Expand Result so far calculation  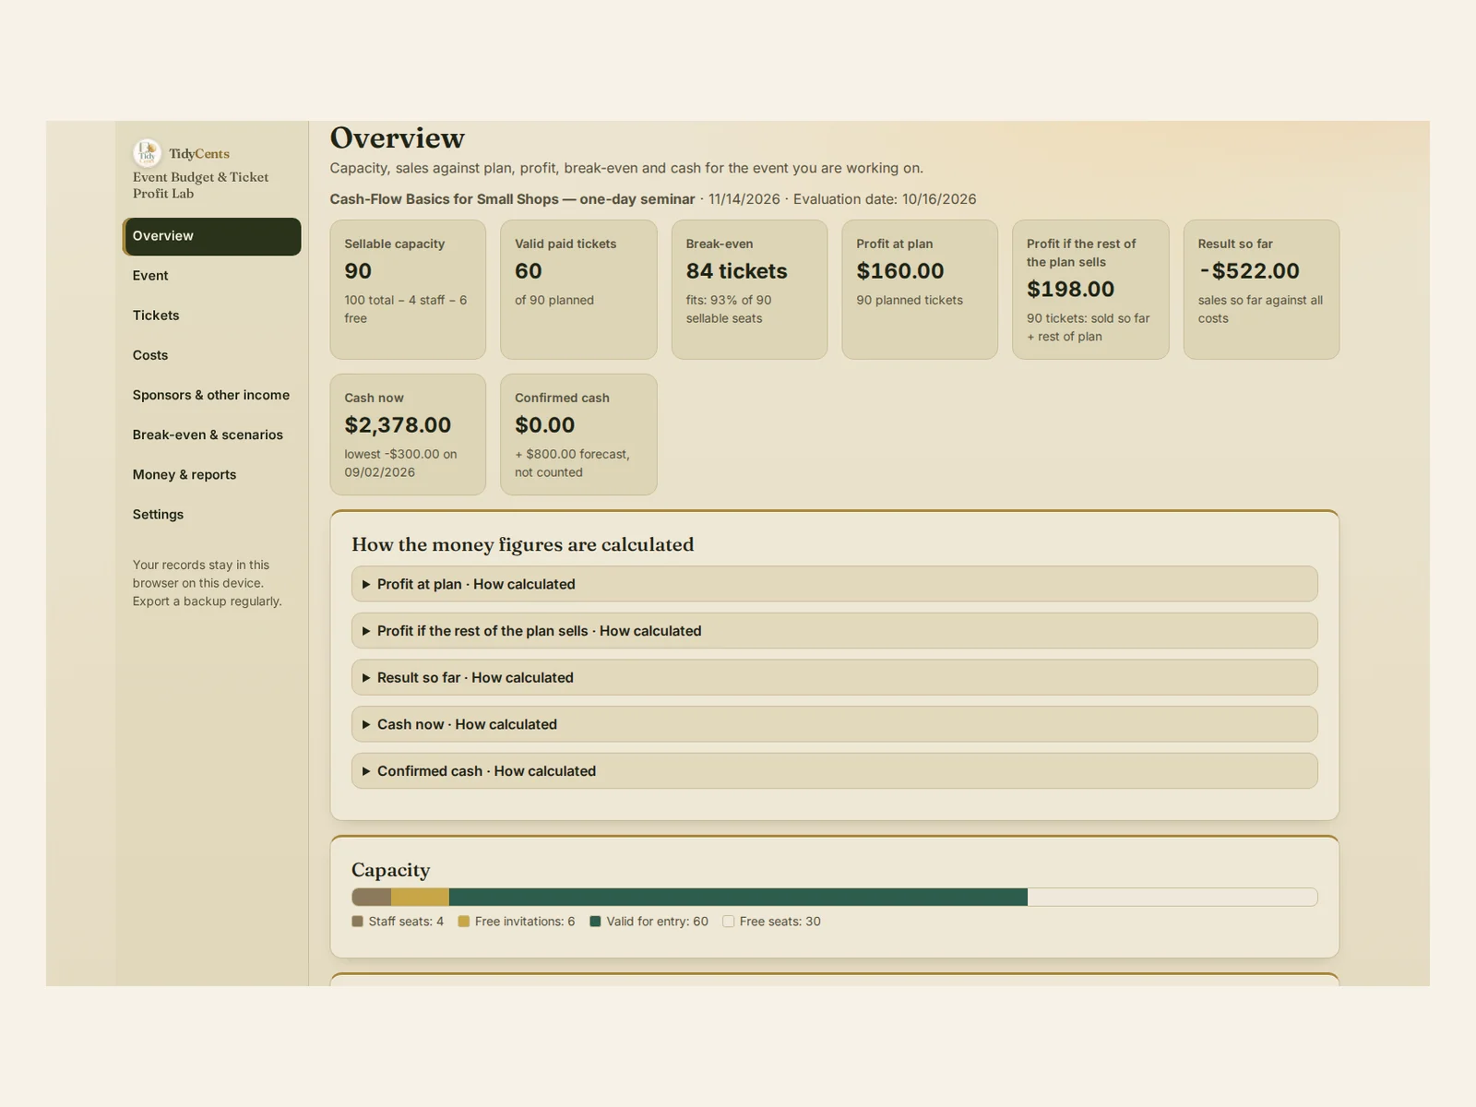tap(834, 677)
